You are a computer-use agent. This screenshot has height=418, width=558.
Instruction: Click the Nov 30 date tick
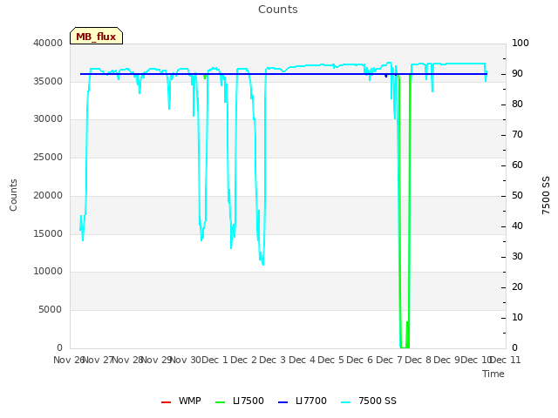(x=186, y=360)
